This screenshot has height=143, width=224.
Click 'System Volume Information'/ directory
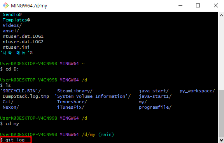pyautogui.click(x=93, y=96)
